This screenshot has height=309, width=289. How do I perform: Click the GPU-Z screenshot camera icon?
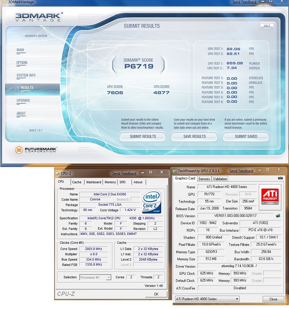click(280, 178)
